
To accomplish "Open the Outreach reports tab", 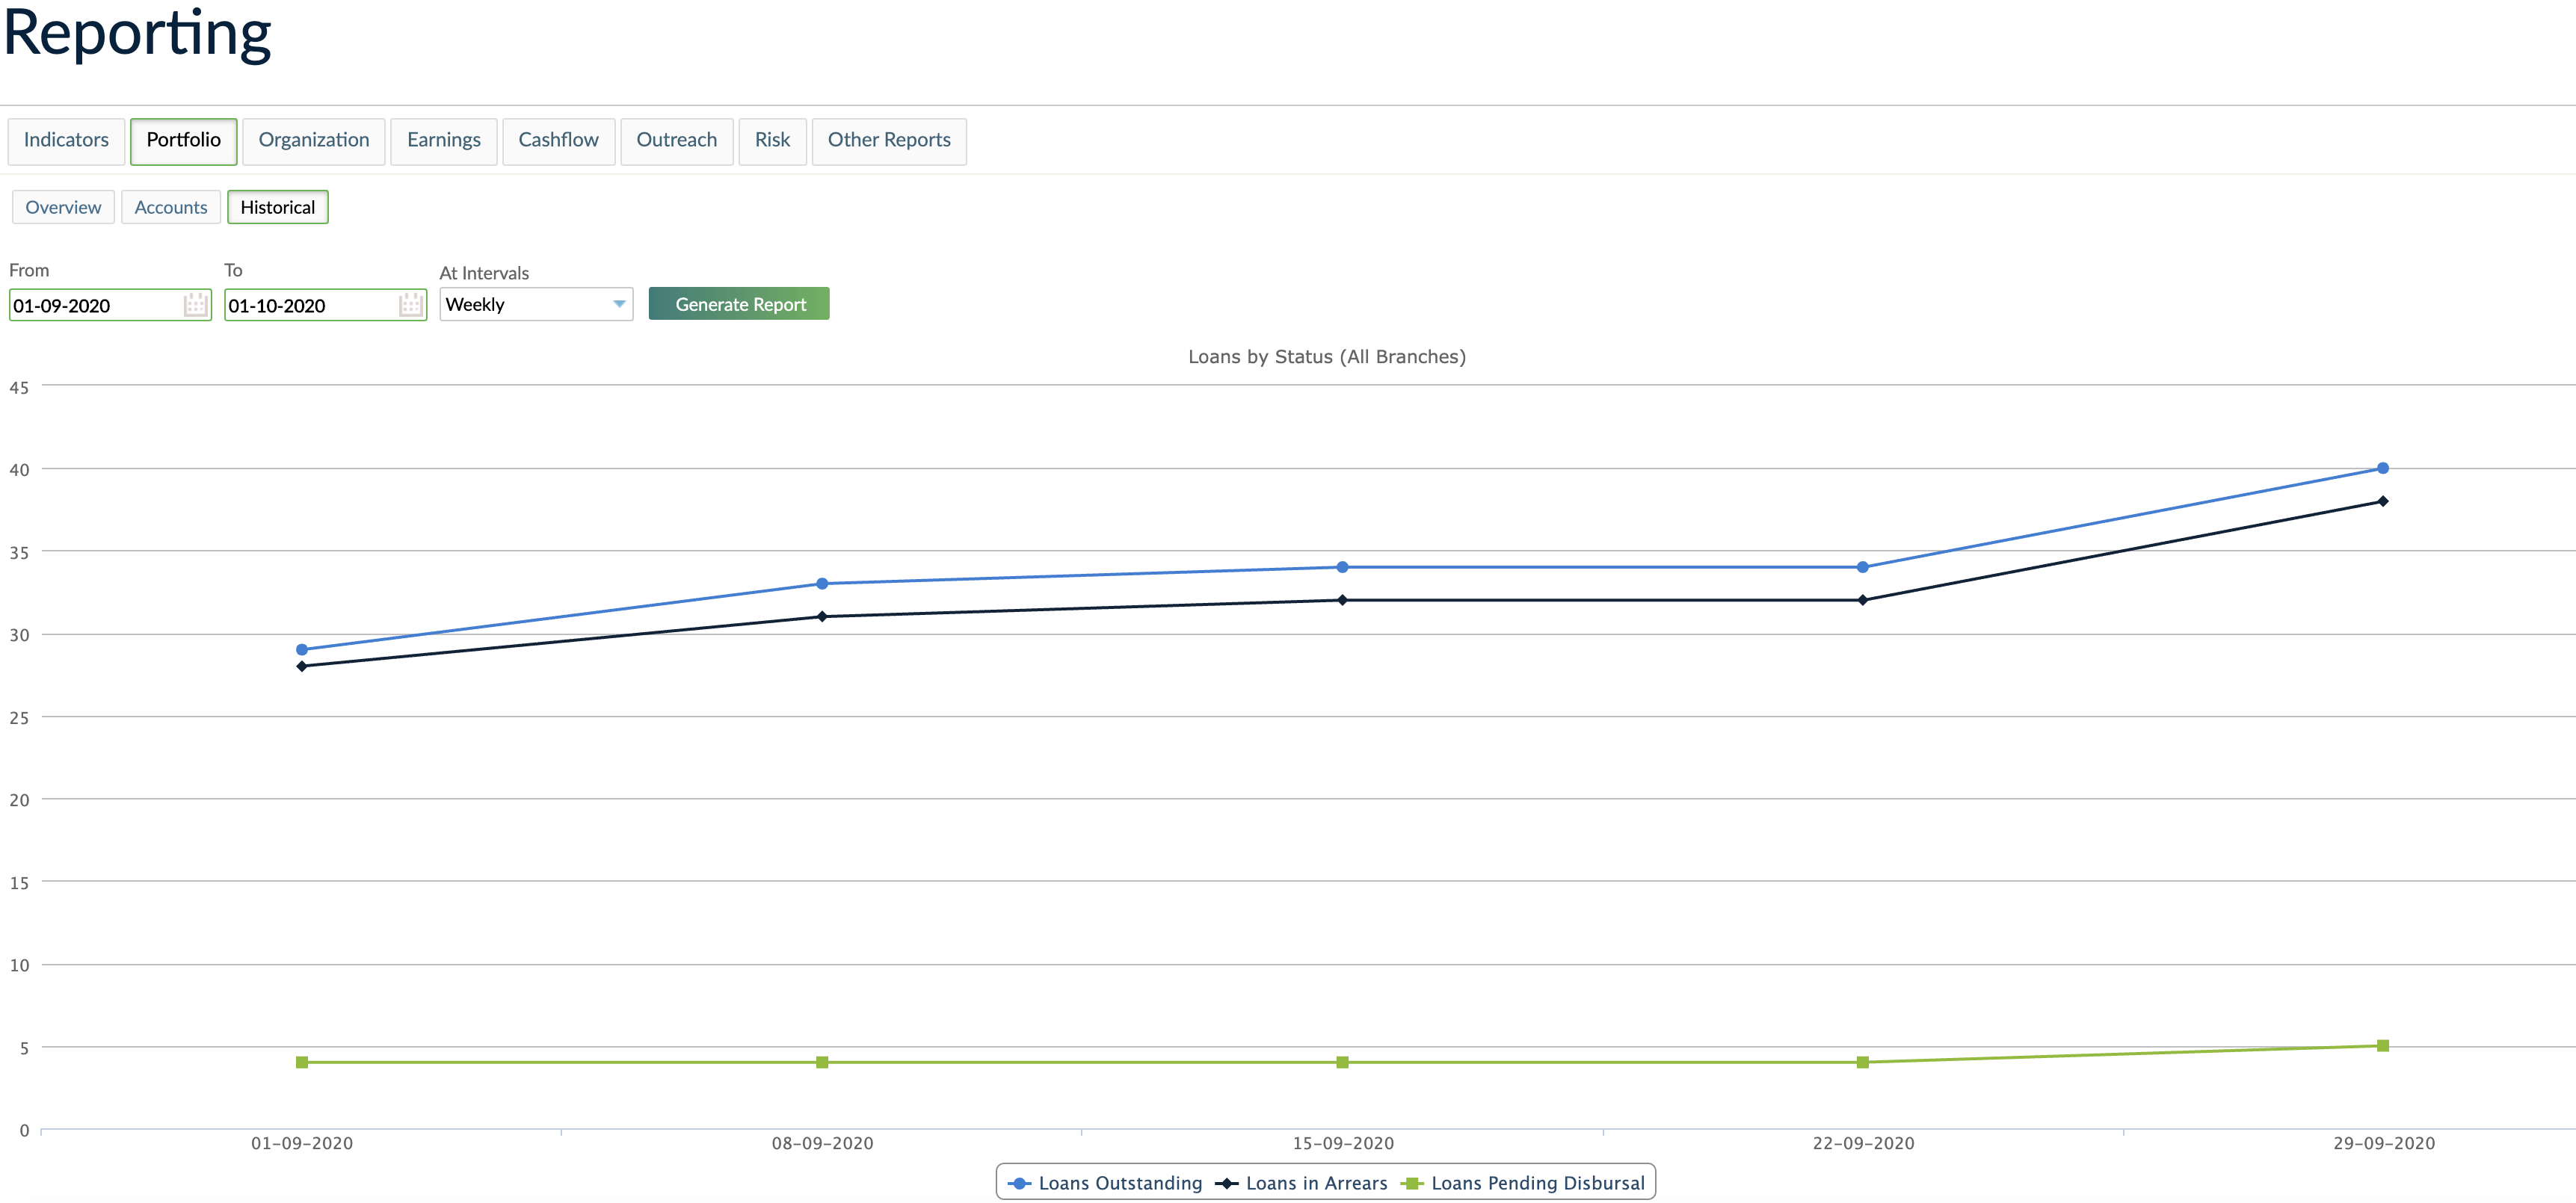I will pyautogui.click(x=676, y=140).
